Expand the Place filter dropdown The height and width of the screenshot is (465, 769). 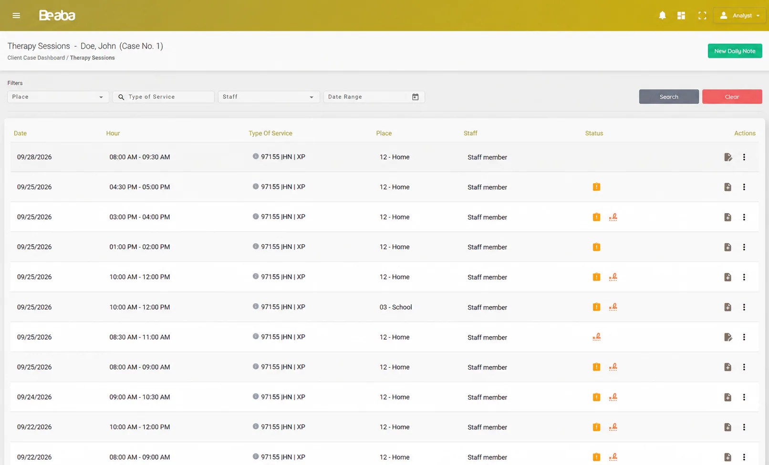click(58, 97)
